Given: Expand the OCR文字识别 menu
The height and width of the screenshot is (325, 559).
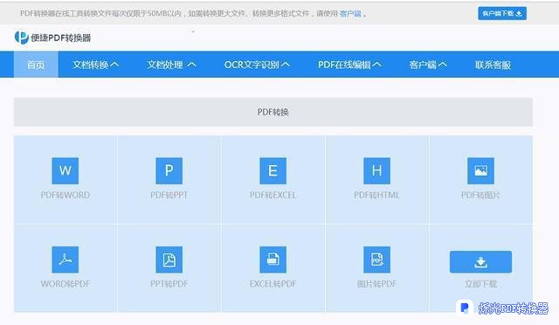Looking at the screenshot, I should (x=257, y=65).
